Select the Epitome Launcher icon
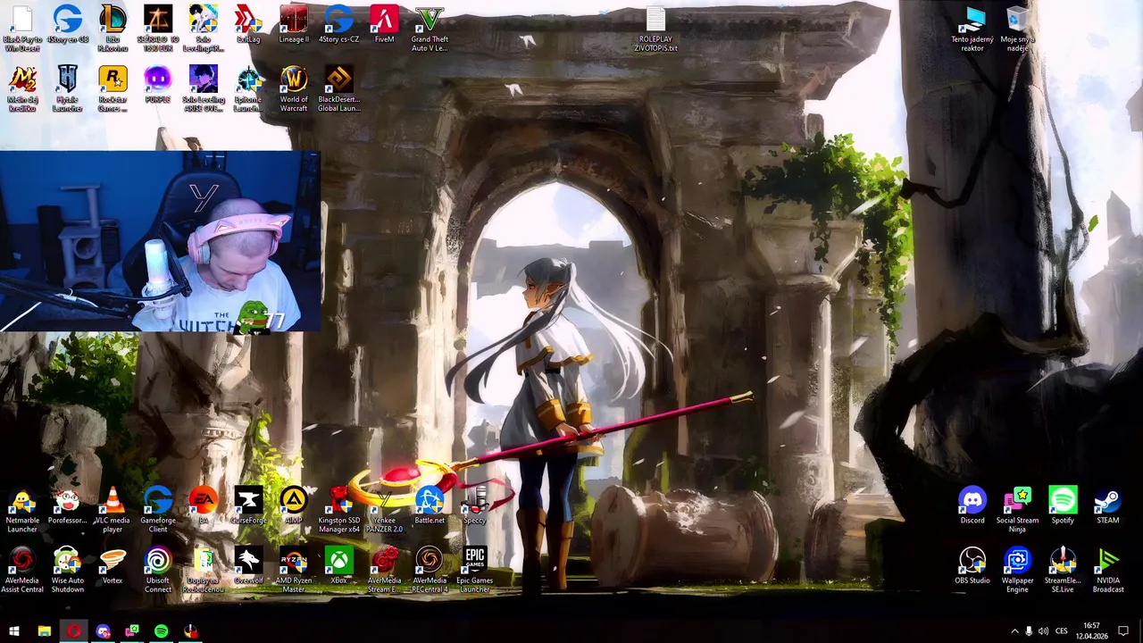 (x=248, y=89)
